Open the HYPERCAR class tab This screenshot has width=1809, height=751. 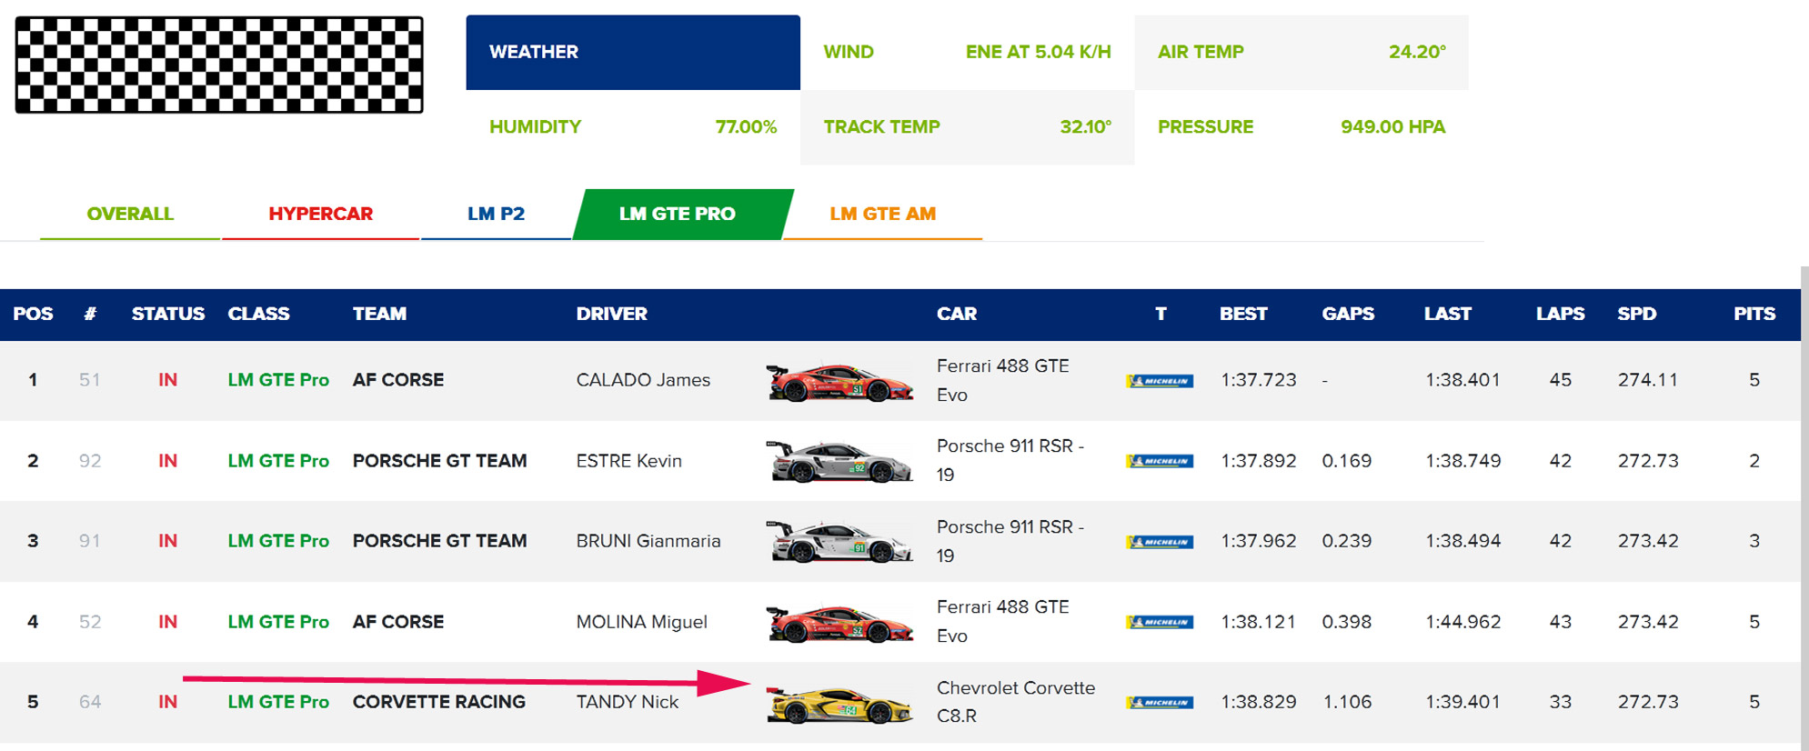point(320,214)
